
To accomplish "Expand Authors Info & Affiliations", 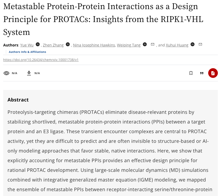I will point(27,52).
